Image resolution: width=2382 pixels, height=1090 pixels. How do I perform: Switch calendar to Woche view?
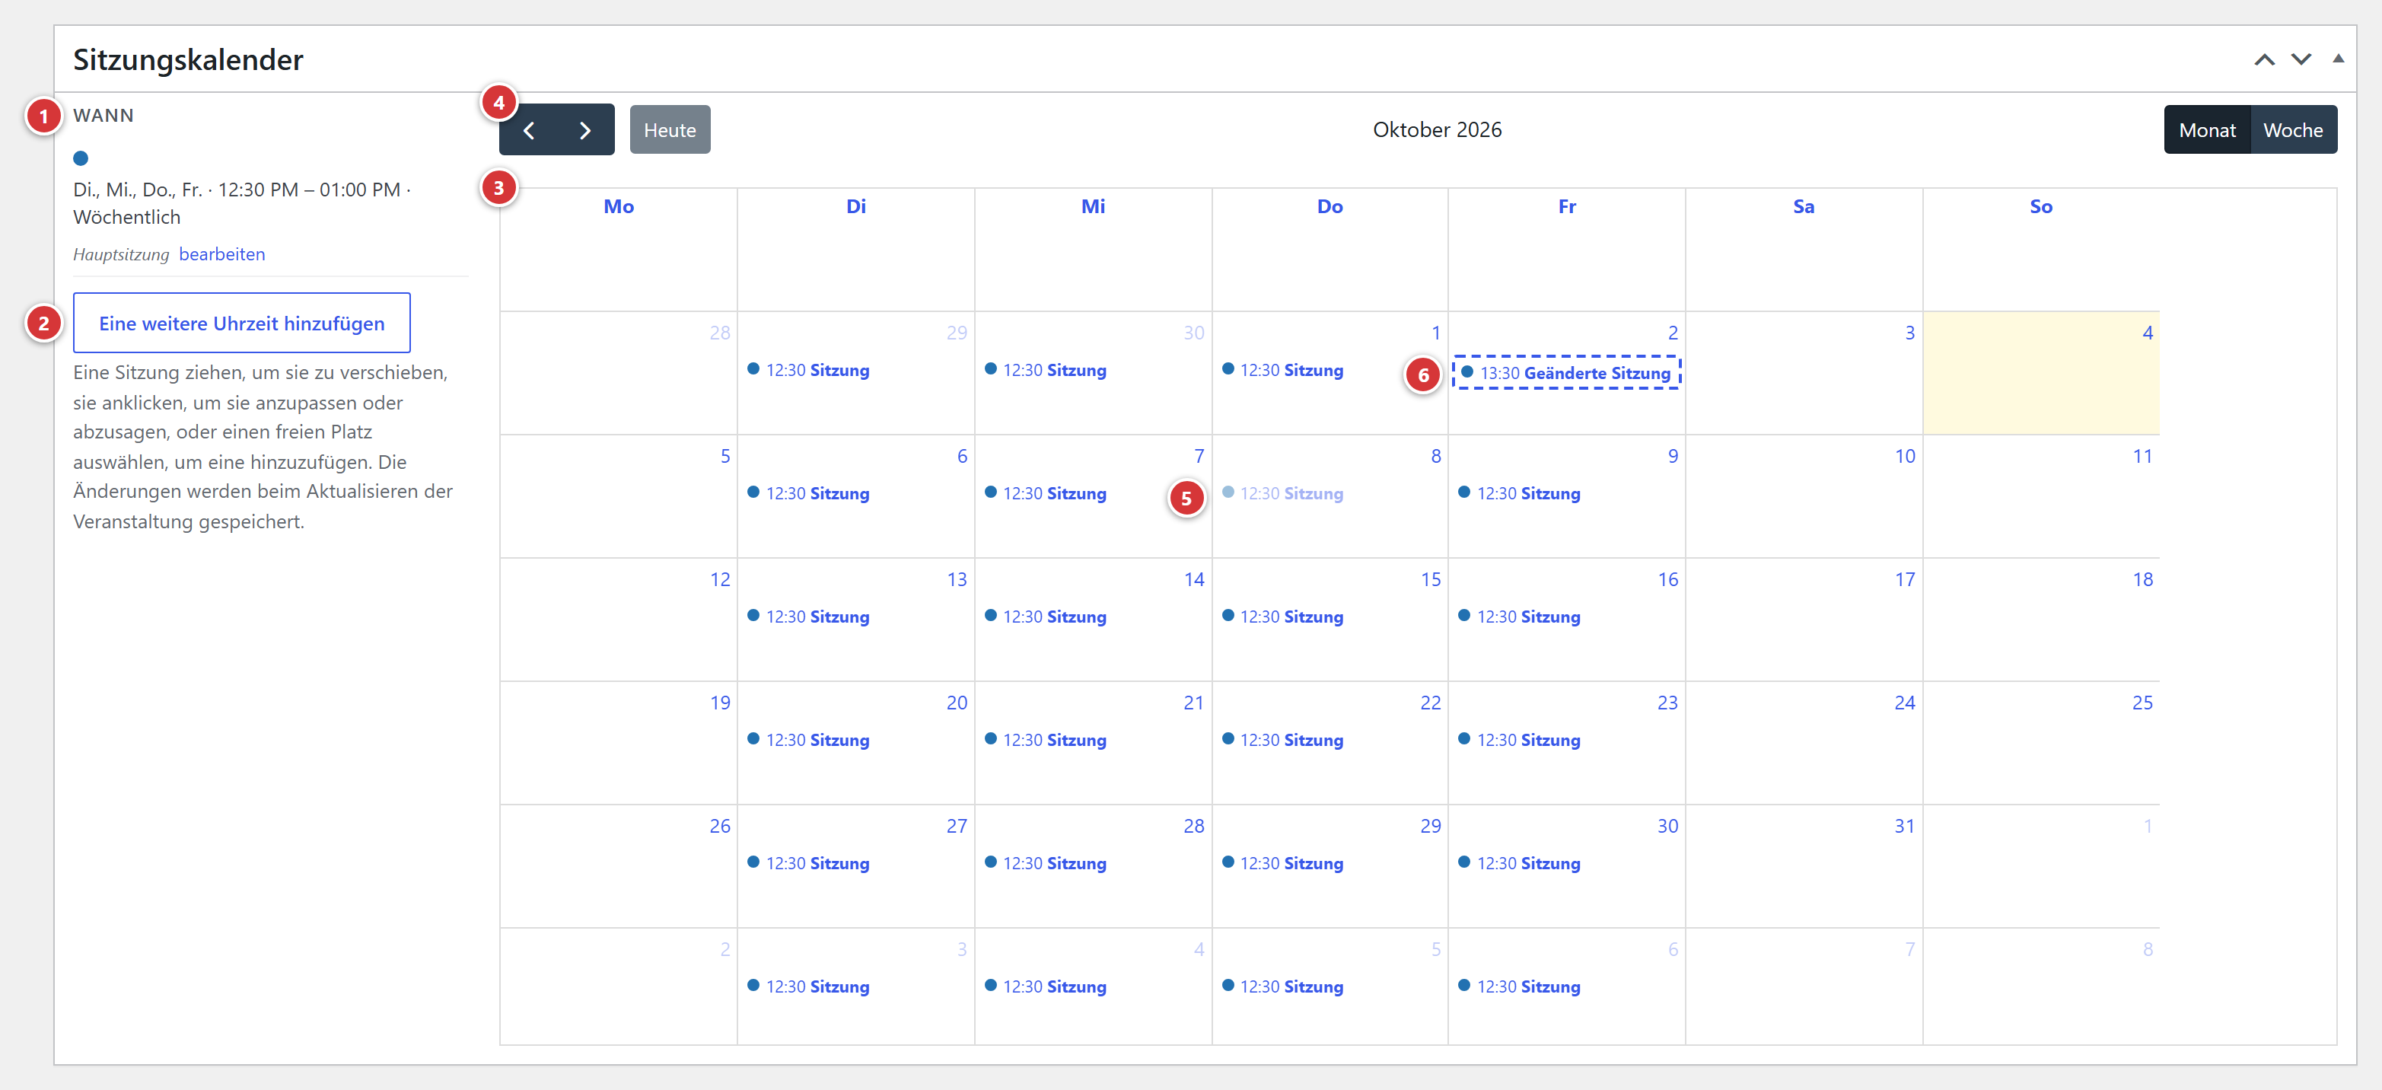click(2292, 130)
